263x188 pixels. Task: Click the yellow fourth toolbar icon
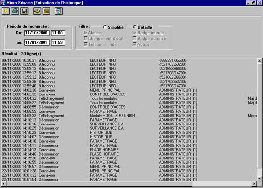pyautogui.click(x=37, y=11)
